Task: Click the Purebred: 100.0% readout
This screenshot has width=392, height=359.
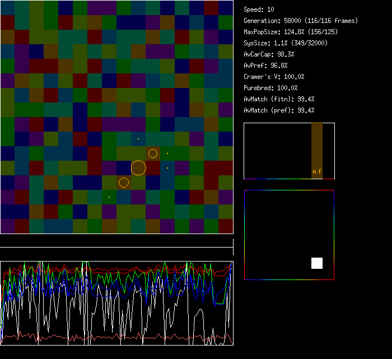Action: (x=270, y=88)
